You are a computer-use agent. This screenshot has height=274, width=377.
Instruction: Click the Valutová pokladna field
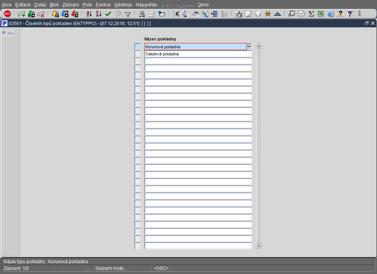[x=198, y=54]
